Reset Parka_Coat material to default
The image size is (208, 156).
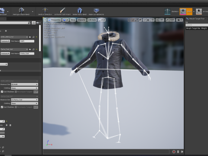[x=36, y=49]
